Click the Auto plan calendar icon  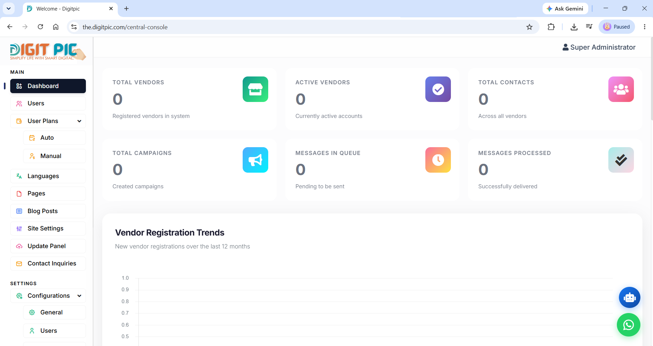coord(32,138)
